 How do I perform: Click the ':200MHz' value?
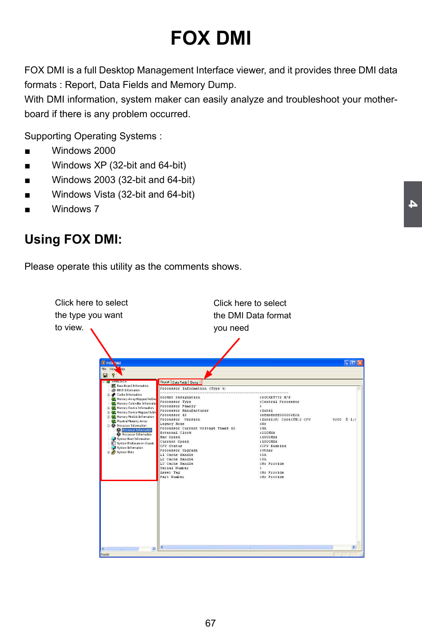pyautogui.click(x=268, y=433)
